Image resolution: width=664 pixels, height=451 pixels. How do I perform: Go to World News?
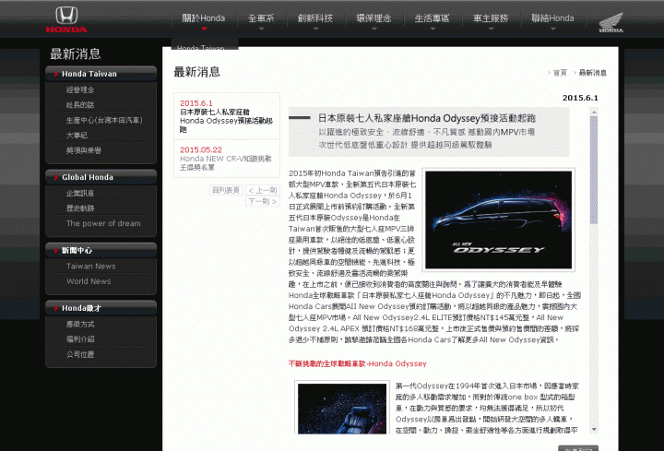coord(89,281)
